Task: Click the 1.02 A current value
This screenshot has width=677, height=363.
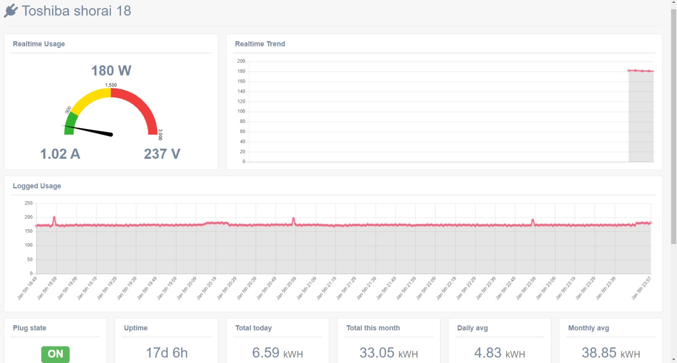Action: [x=60, y=154]
